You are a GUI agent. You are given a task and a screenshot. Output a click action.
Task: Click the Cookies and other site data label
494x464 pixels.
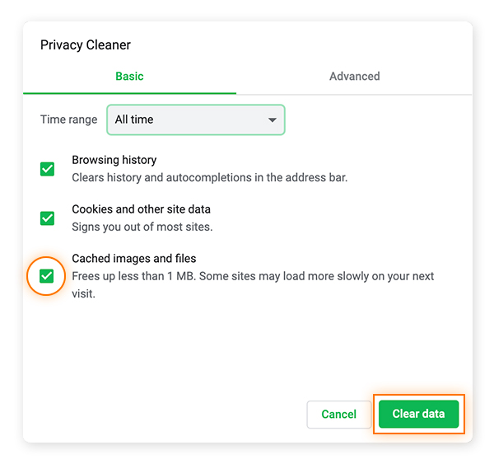click(141, 209)
